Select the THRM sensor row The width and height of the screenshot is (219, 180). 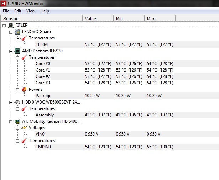(x=127, y=44)
